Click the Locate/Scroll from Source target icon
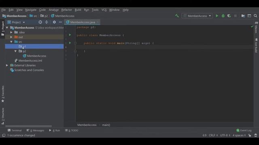The image size is (259, 145). click(40, 22)
